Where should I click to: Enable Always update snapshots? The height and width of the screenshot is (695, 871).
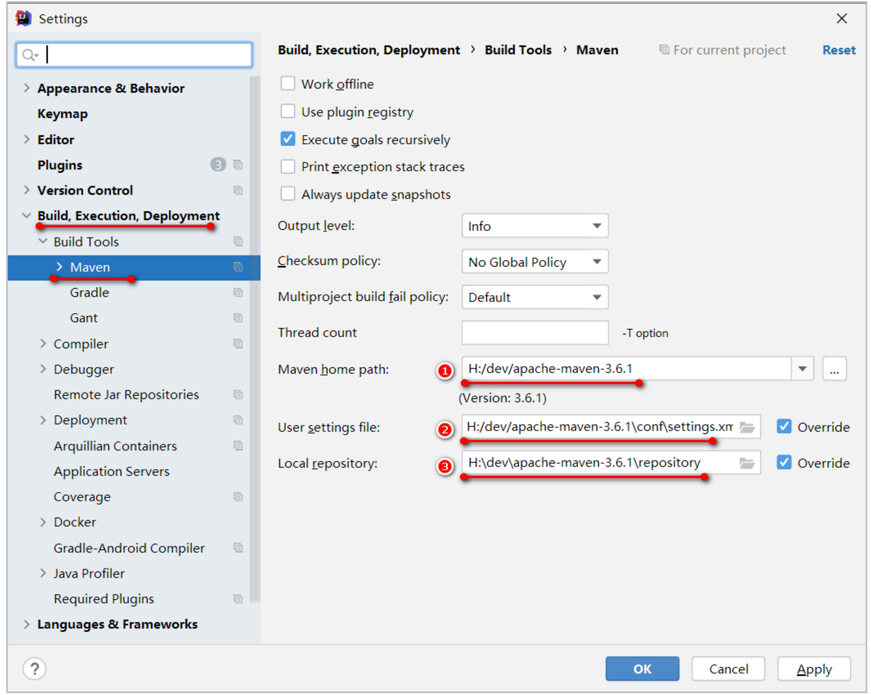tap(288, 194)
